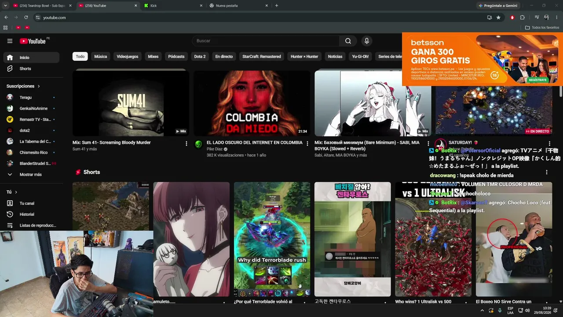This screenshot has width=563, height=317.
Task: Switch to the Kick tab
Action: click(x=173, y=6)
